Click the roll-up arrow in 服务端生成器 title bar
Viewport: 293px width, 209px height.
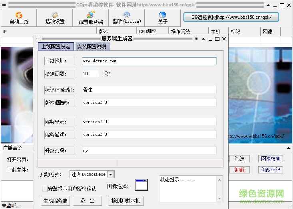tap(203, 39)
